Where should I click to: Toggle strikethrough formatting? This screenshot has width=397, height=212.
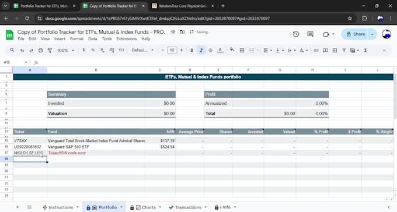(210, 50)
